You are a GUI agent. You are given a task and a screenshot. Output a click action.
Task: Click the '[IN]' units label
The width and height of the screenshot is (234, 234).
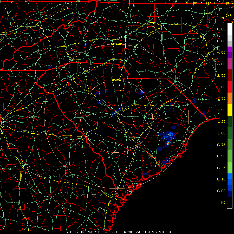pyautogui.click(x=222, y=18)
